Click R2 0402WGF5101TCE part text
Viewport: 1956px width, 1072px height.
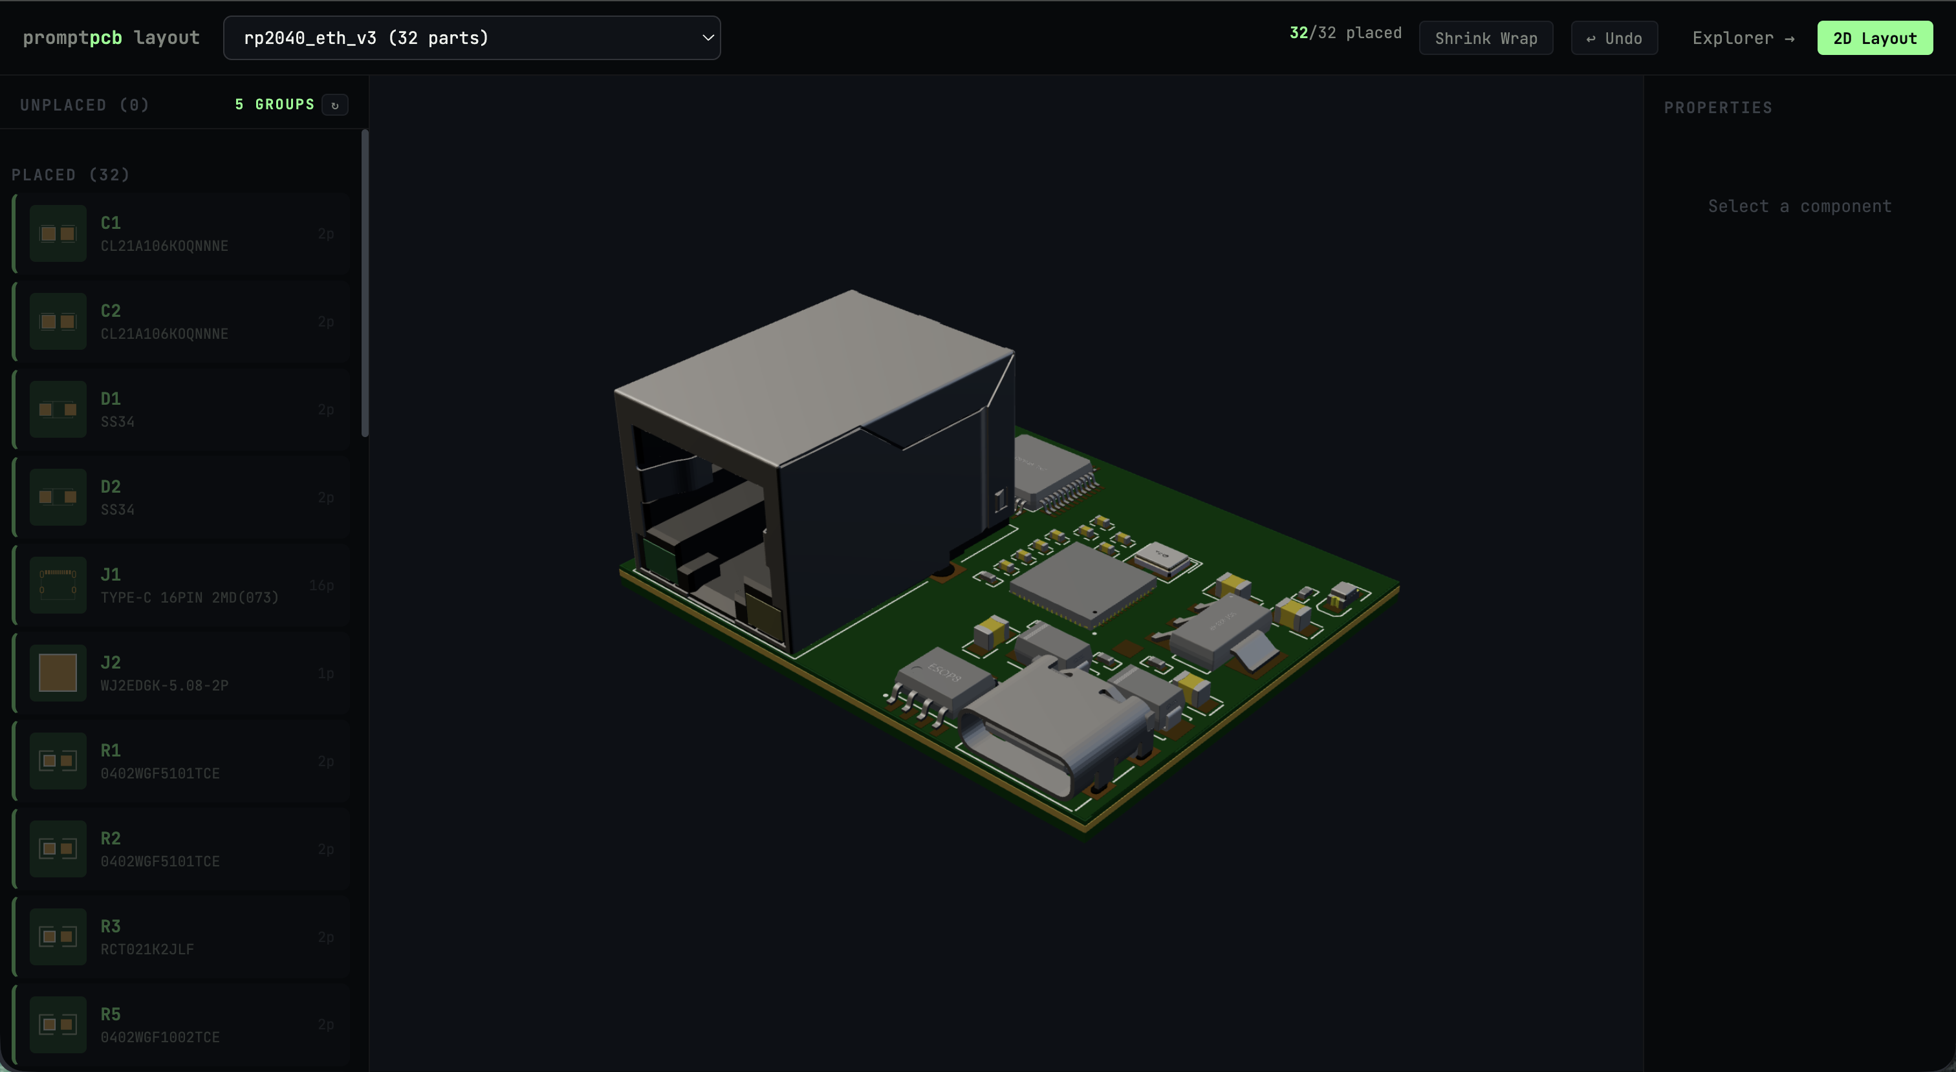coord(160,862)
